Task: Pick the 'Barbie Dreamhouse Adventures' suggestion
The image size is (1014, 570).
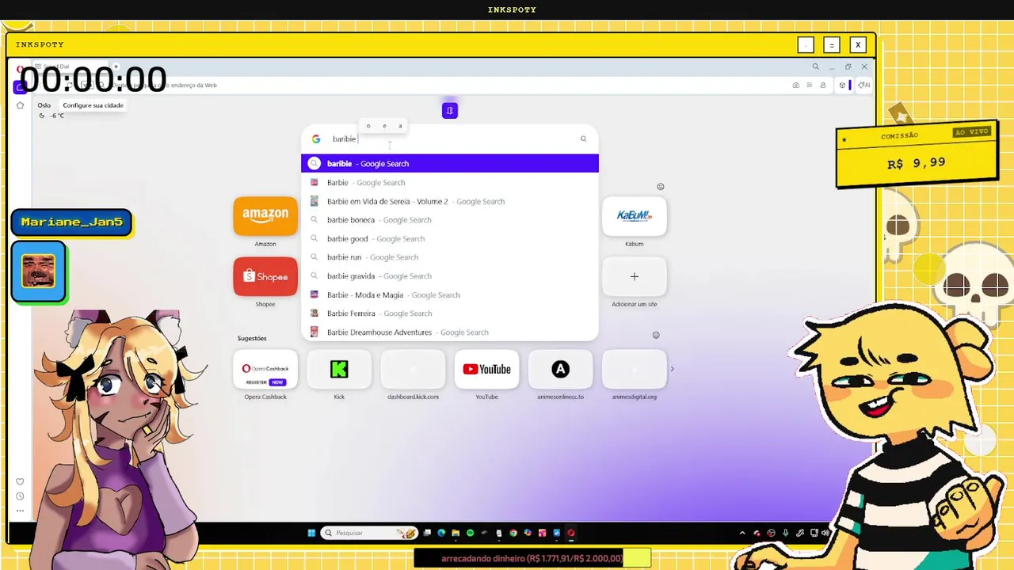Action: pos(450,332)
